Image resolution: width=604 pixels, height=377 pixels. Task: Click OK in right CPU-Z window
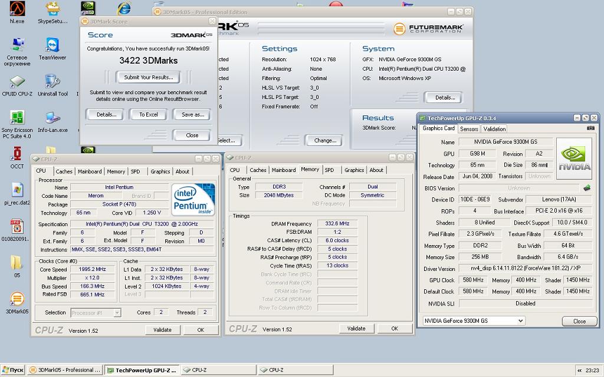click(395, 328)
